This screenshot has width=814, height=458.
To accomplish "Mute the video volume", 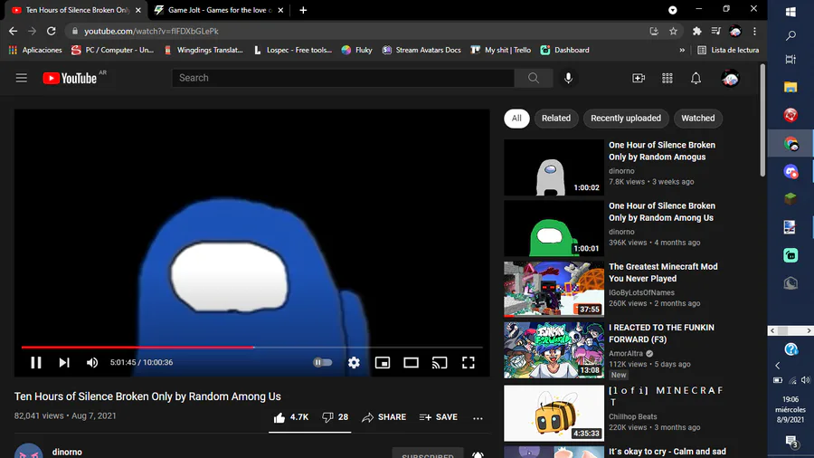I will pyautogui.click(x=92, y=362).
